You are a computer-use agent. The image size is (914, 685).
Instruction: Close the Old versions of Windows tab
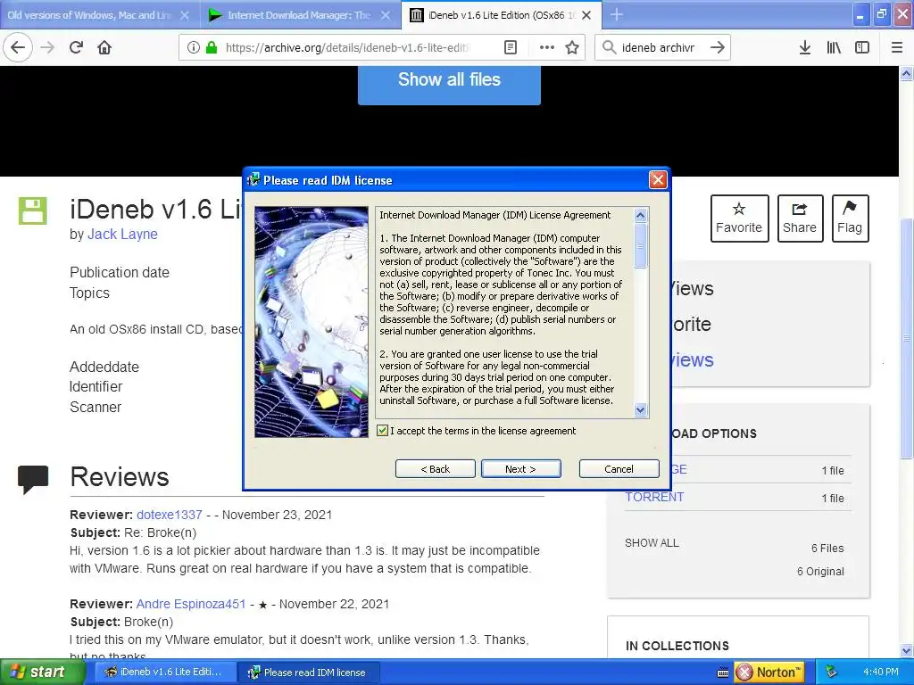pos(184,15)
